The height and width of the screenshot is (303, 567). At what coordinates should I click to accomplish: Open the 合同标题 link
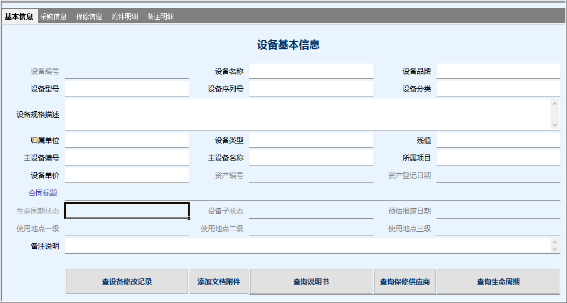tap(43, 193)
